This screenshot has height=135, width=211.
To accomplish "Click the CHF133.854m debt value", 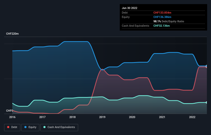I will pos(162,13).
